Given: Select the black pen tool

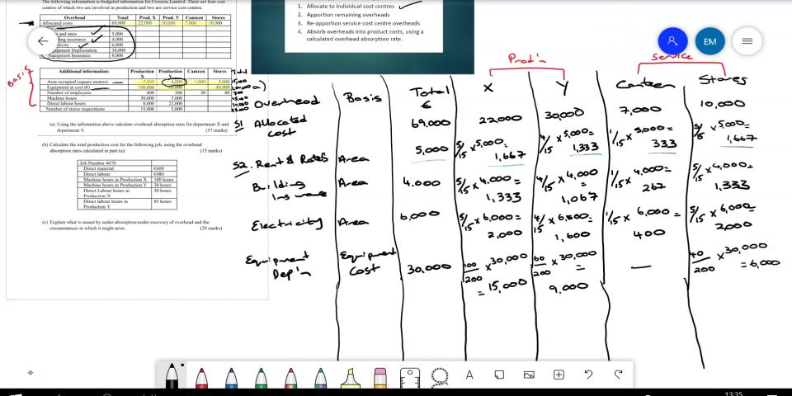Looking at the screenshot, I should click(x=172, y=376).
